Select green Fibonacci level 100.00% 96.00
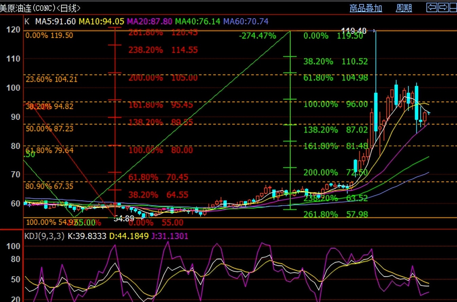 (335, 104)
